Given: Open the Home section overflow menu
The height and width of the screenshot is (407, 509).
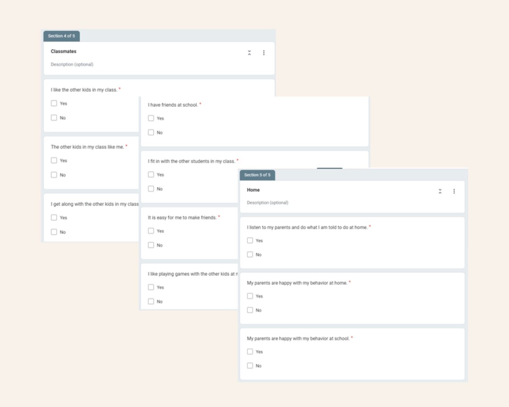Looking at the screenshot, I should coord(454,191).
